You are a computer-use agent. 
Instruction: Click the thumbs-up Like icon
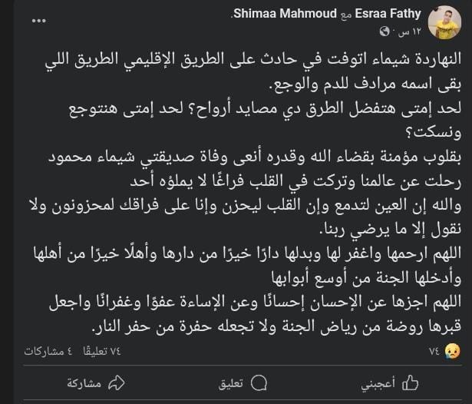coord(411,382)
